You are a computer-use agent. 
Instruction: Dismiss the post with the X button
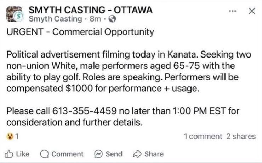click(251, 11)
